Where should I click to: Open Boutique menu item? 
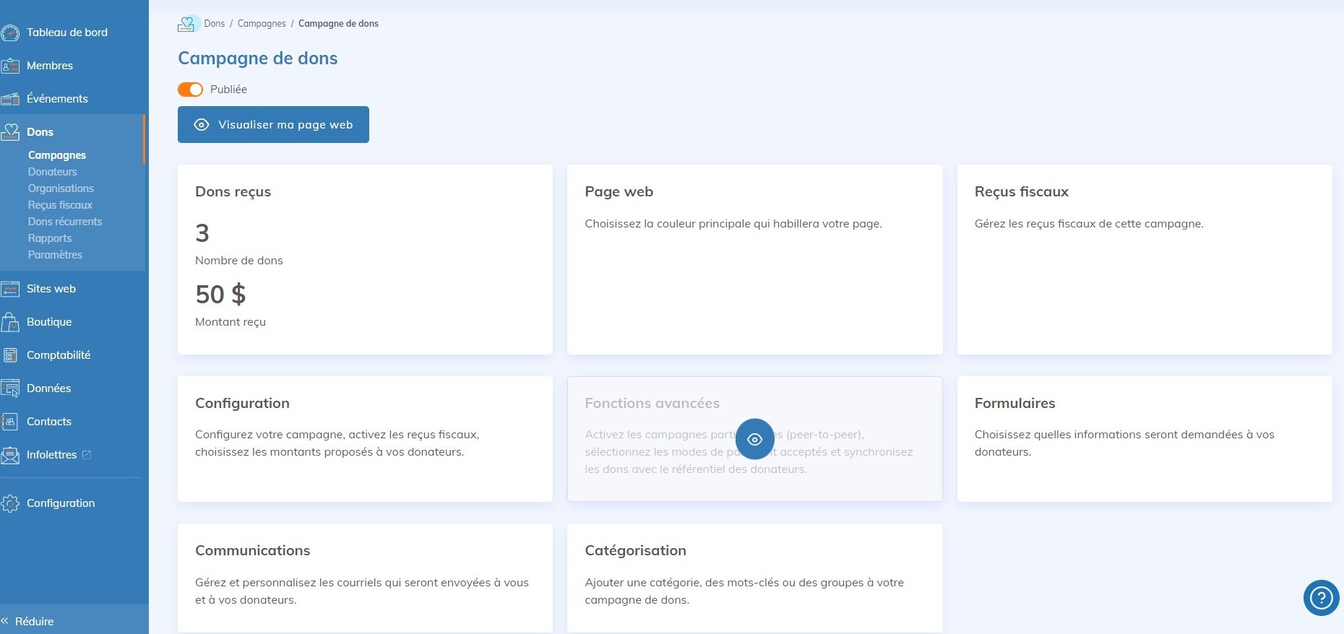coord(49,322)
